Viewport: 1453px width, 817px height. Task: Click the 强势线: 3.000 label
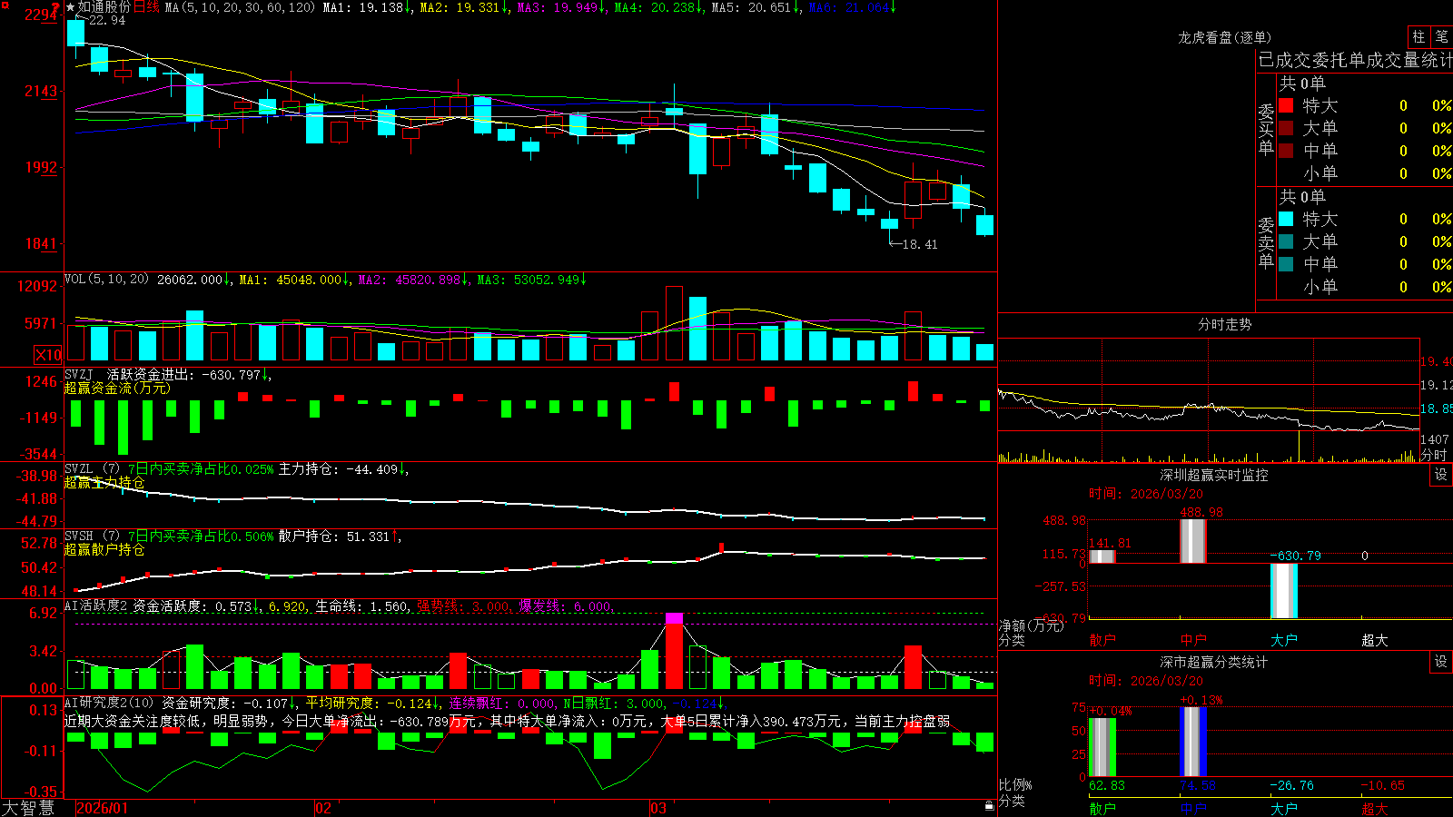pyautogui.click(x=463, y=605)
